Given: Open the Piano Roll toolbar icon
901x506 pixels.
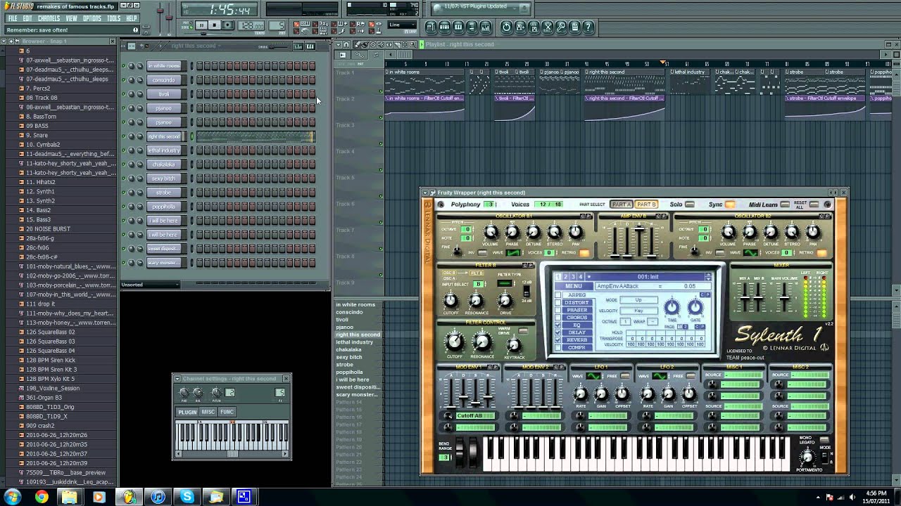Looking at the screenshot, I should (458, 27).
